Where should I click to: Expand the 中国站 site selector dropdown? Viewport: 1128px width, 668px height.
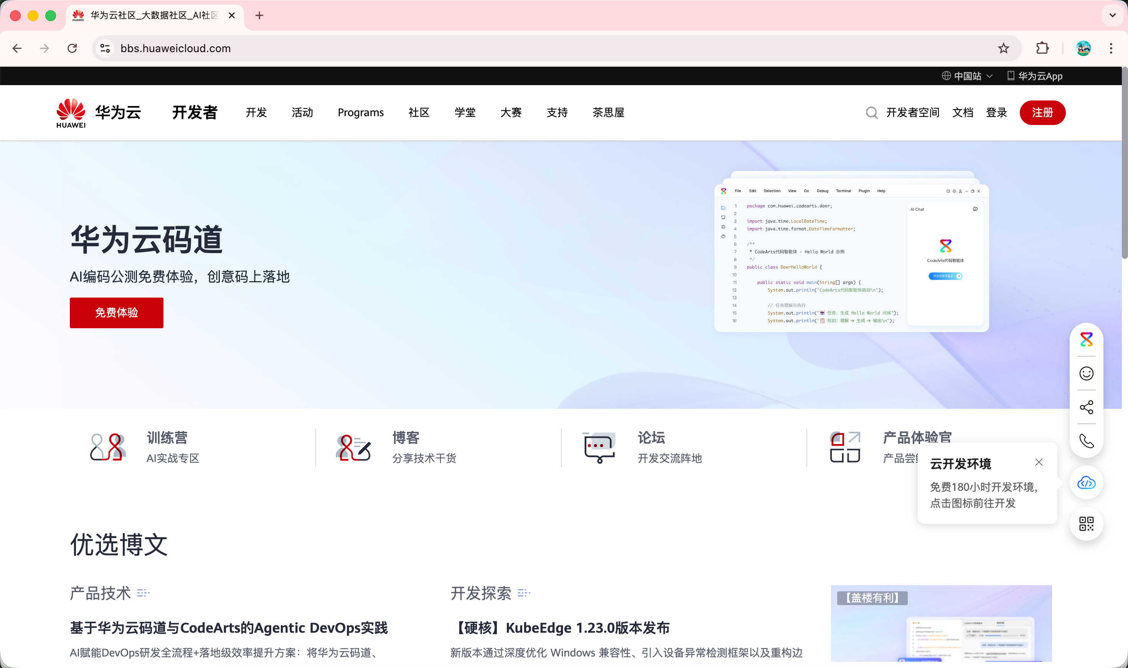[x=967, y=76]
